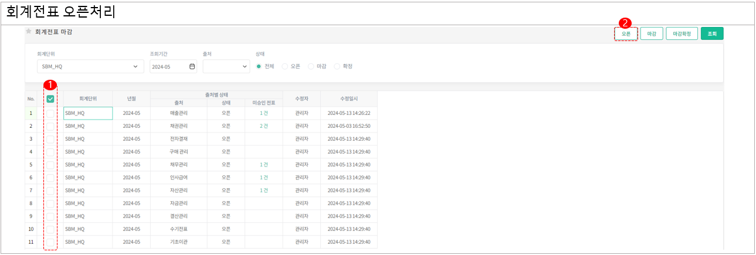Select the 전체 status radio button
This screenshot has height=255, width=756.
coord(259,66)
